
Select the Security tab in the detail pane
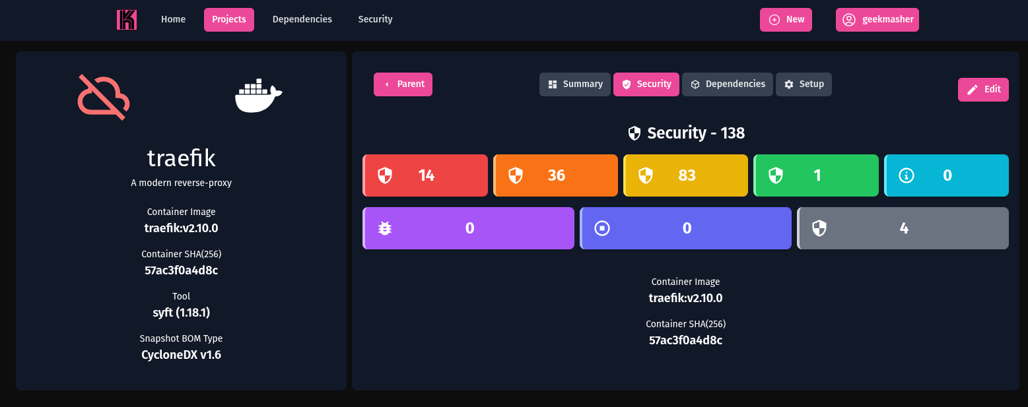tap(646, 84)
